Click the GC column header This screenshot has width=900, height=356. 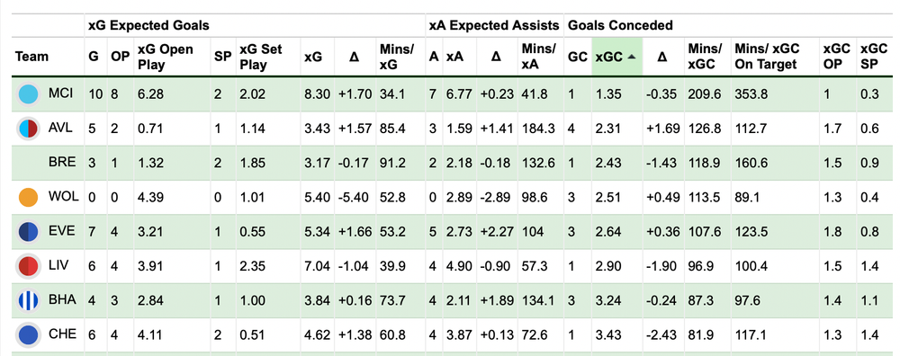[578, 57]
